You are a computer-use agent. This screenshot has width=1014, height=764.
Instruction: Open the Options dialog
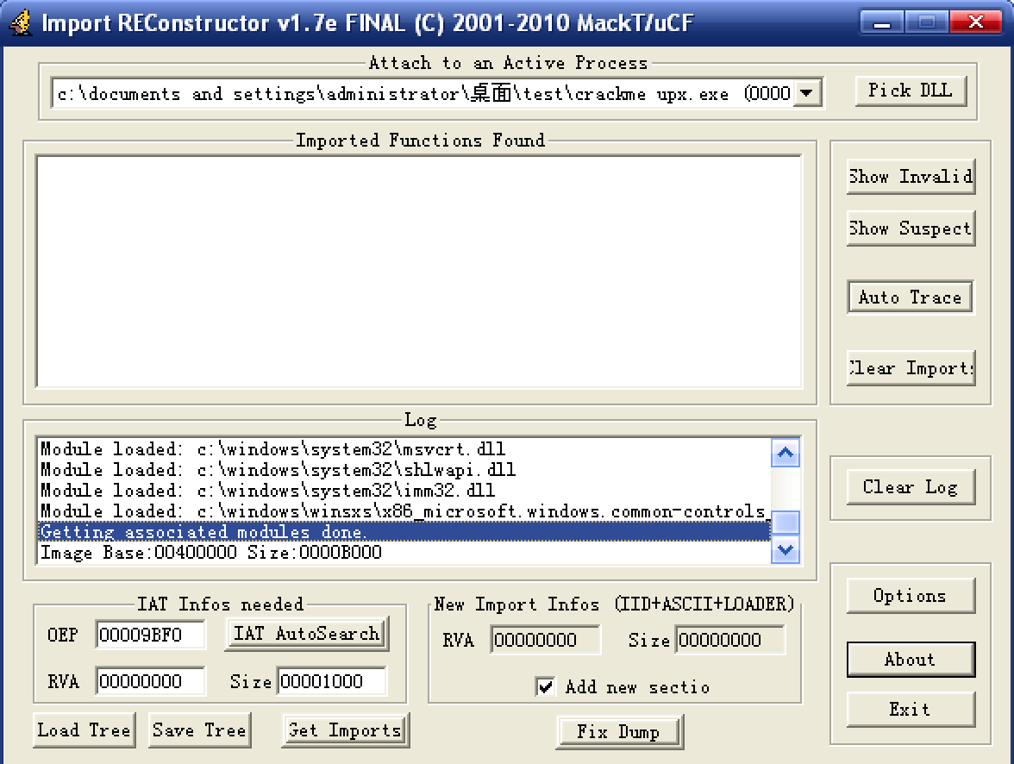[911, 596]
